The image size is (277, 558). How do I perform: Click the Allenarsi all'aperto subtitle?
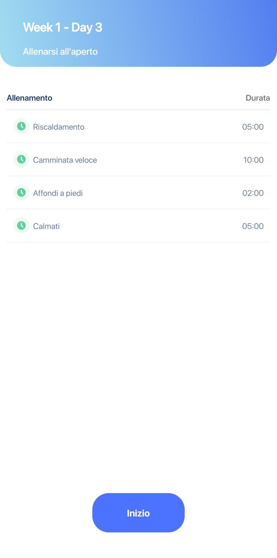click(x=60, y=52)
